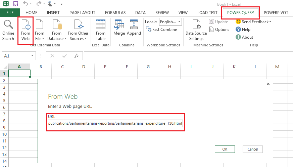
Task: Click the From Table icon
Action: 100,30
